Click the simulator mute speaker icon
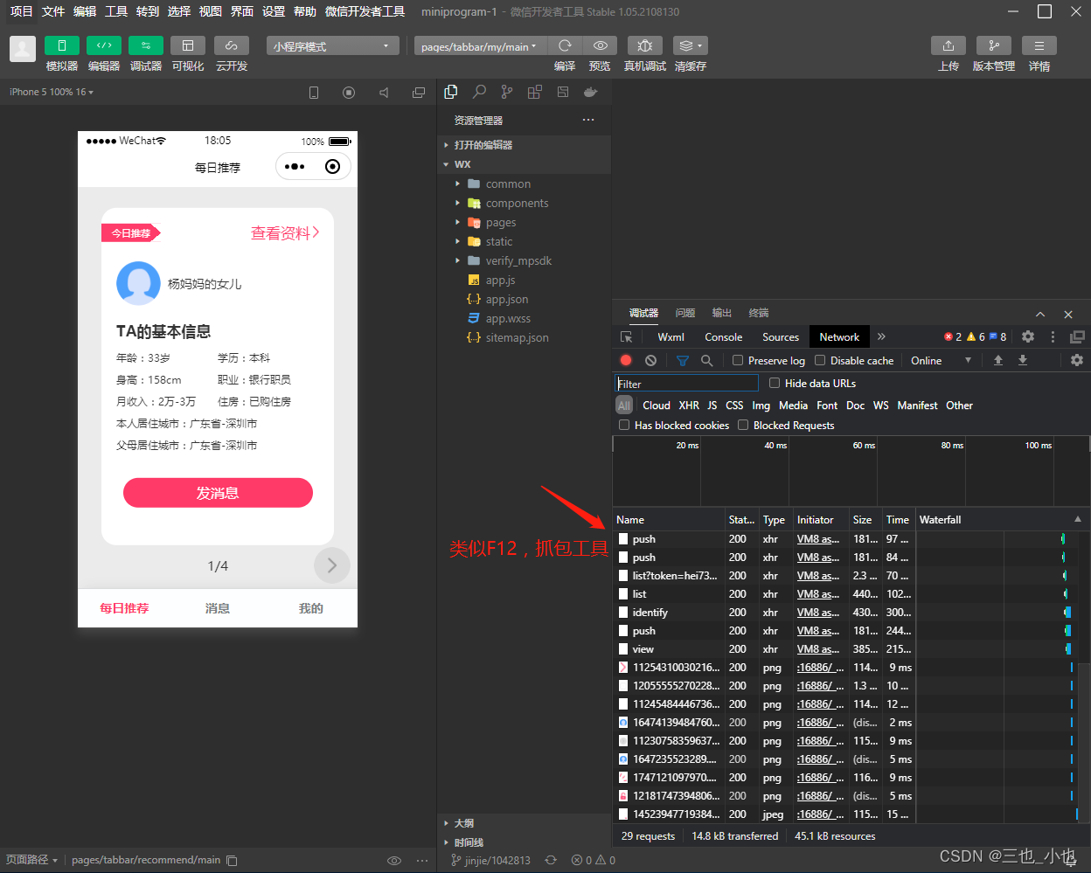Viewport: 1091px width, 873px height. (x=384, y=92)
